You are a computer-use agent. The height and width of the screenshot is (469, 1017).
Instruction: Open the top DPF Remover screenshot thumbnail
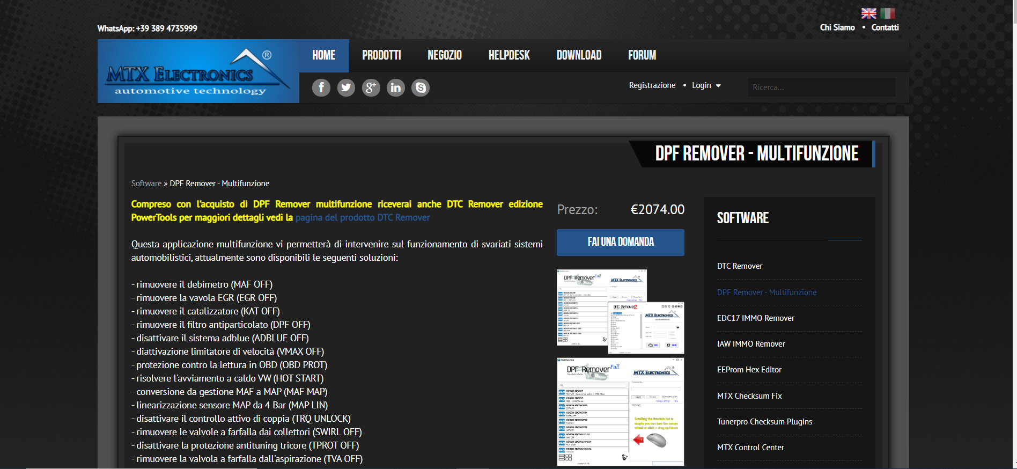pyautogui.click(x=620, y=311)
